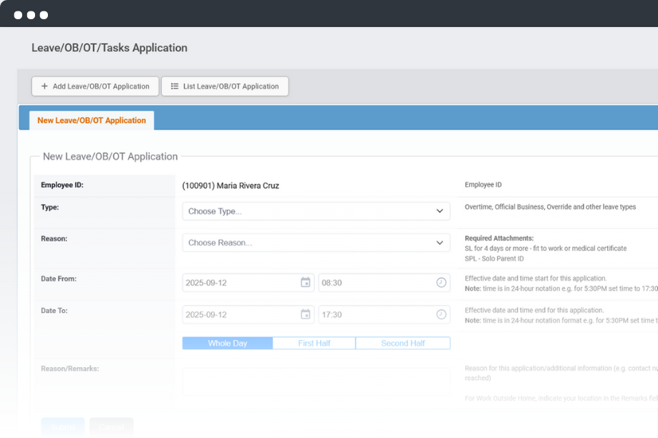
Task: Click the list icon on List Leave/OB/OT Application
Action: 175,87
